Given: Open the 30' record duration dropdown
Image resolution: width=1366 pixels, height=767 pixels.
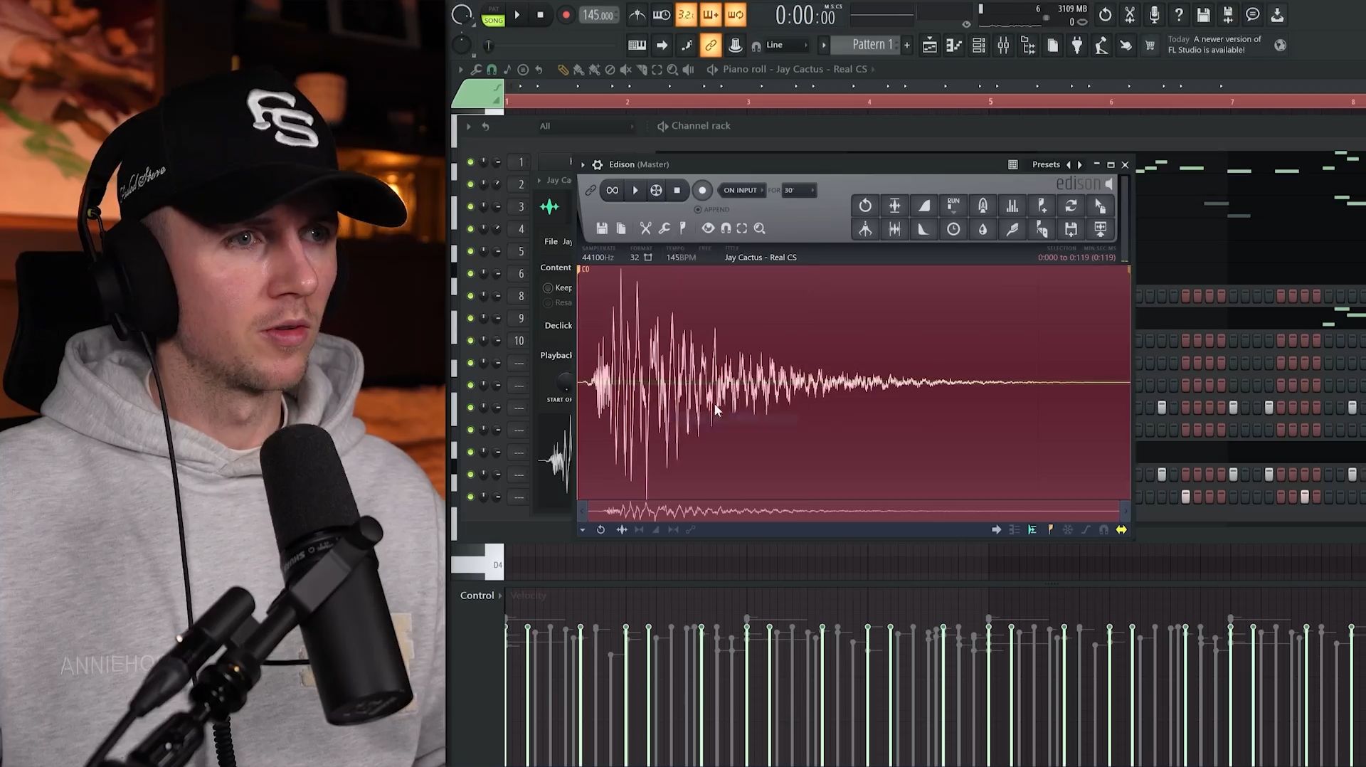Looking at the screenshot, I should coord(799,190).
